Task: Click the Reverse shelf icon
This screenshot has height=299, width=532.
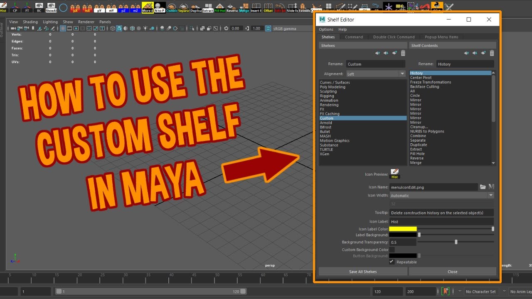Action: (x=232, y=7)
